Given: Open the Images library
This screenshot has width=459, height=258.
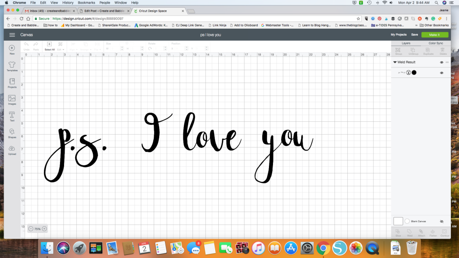Looking at the screenshot, I should pyautogui.click(x=12, y=100).
